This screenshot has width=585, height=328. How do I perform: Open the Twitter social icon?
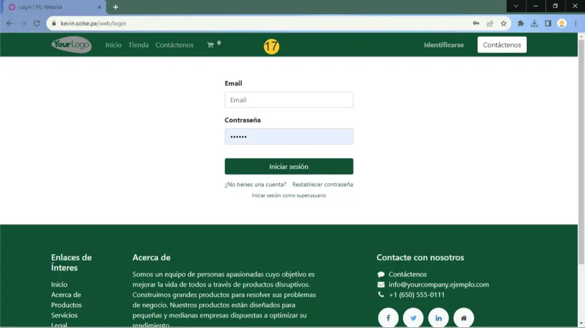[413, 318]
